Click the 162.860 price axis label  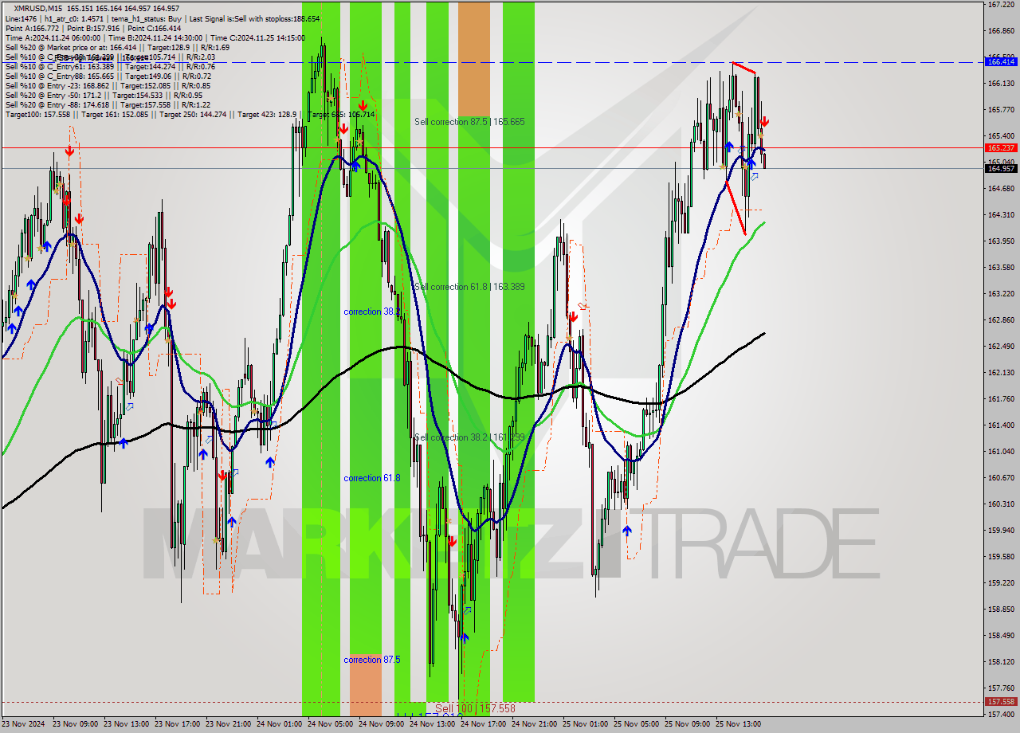1001,319
